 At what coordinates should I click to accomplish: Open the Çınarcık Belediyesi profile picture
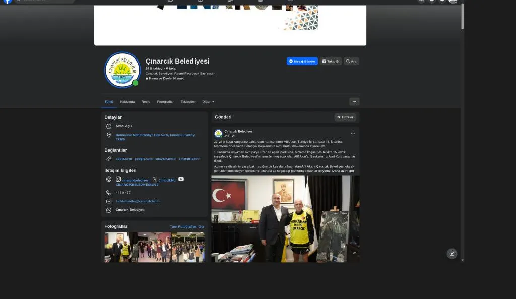(x=122, y=70)
